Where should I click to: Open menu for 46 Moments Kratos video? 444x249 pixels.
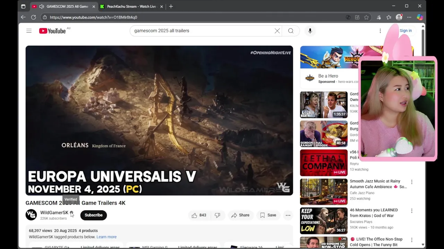(x=412, y=211)
